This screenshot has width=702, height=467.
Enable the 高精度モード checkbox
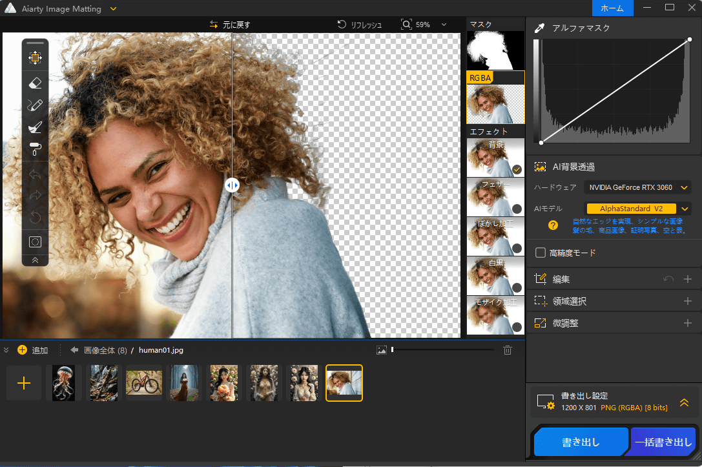541,253
